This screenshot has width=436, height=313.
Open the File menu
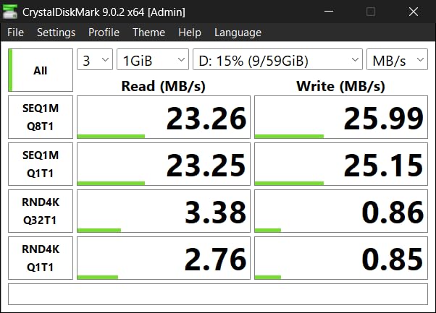point(16,33)
